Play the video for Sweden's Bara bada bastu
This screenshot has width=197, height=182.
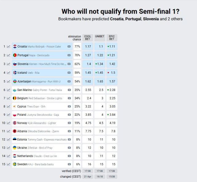[69, 164]
